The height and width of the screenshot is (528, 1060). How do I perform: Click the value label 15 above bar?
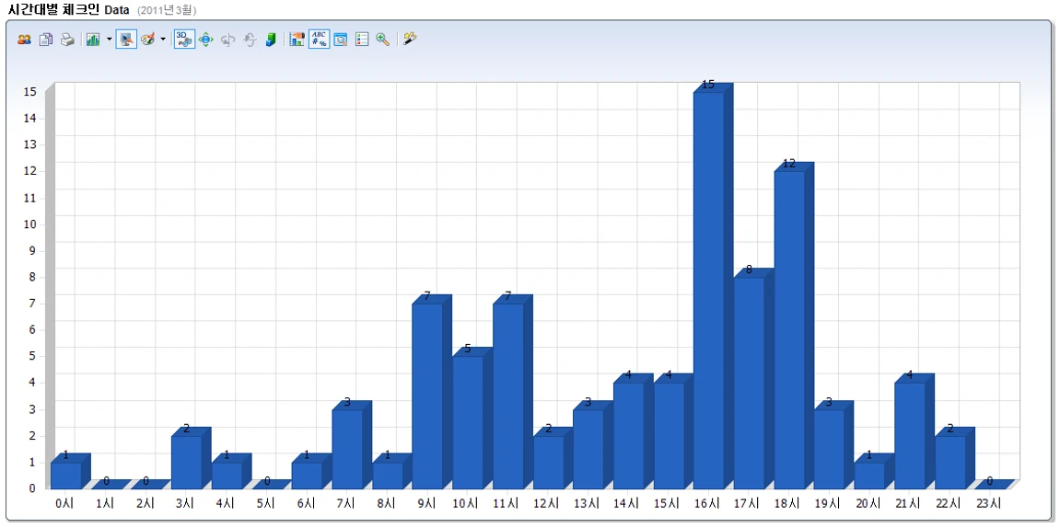point(708,85)
